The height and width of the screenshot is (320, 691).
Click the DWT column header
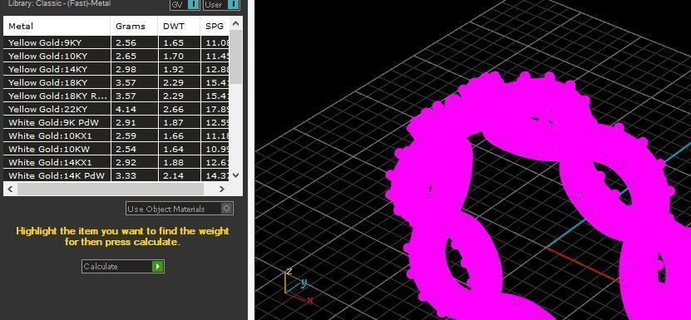pyautogui.click(x=179, y=26)
